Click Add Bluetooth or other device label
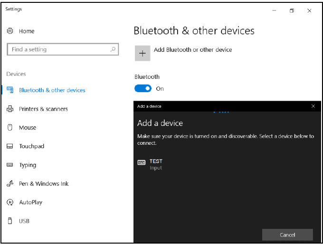 (193, 49)
